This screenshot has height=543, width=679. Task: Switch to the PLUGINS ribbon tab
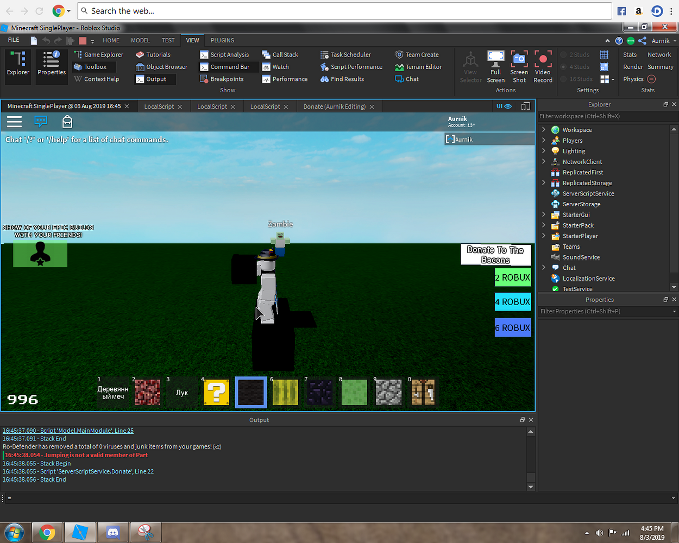[x=222, y=40]
